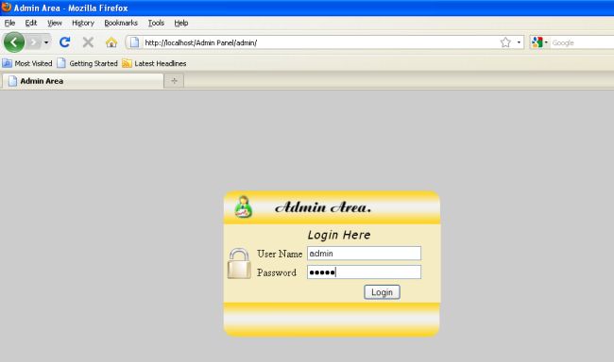Image resolution: width=614 pixels, height=362 pixels.
Task: Click the 'Admin Area.' banner title
Action: pyautogui.click(x=323, y=207)
